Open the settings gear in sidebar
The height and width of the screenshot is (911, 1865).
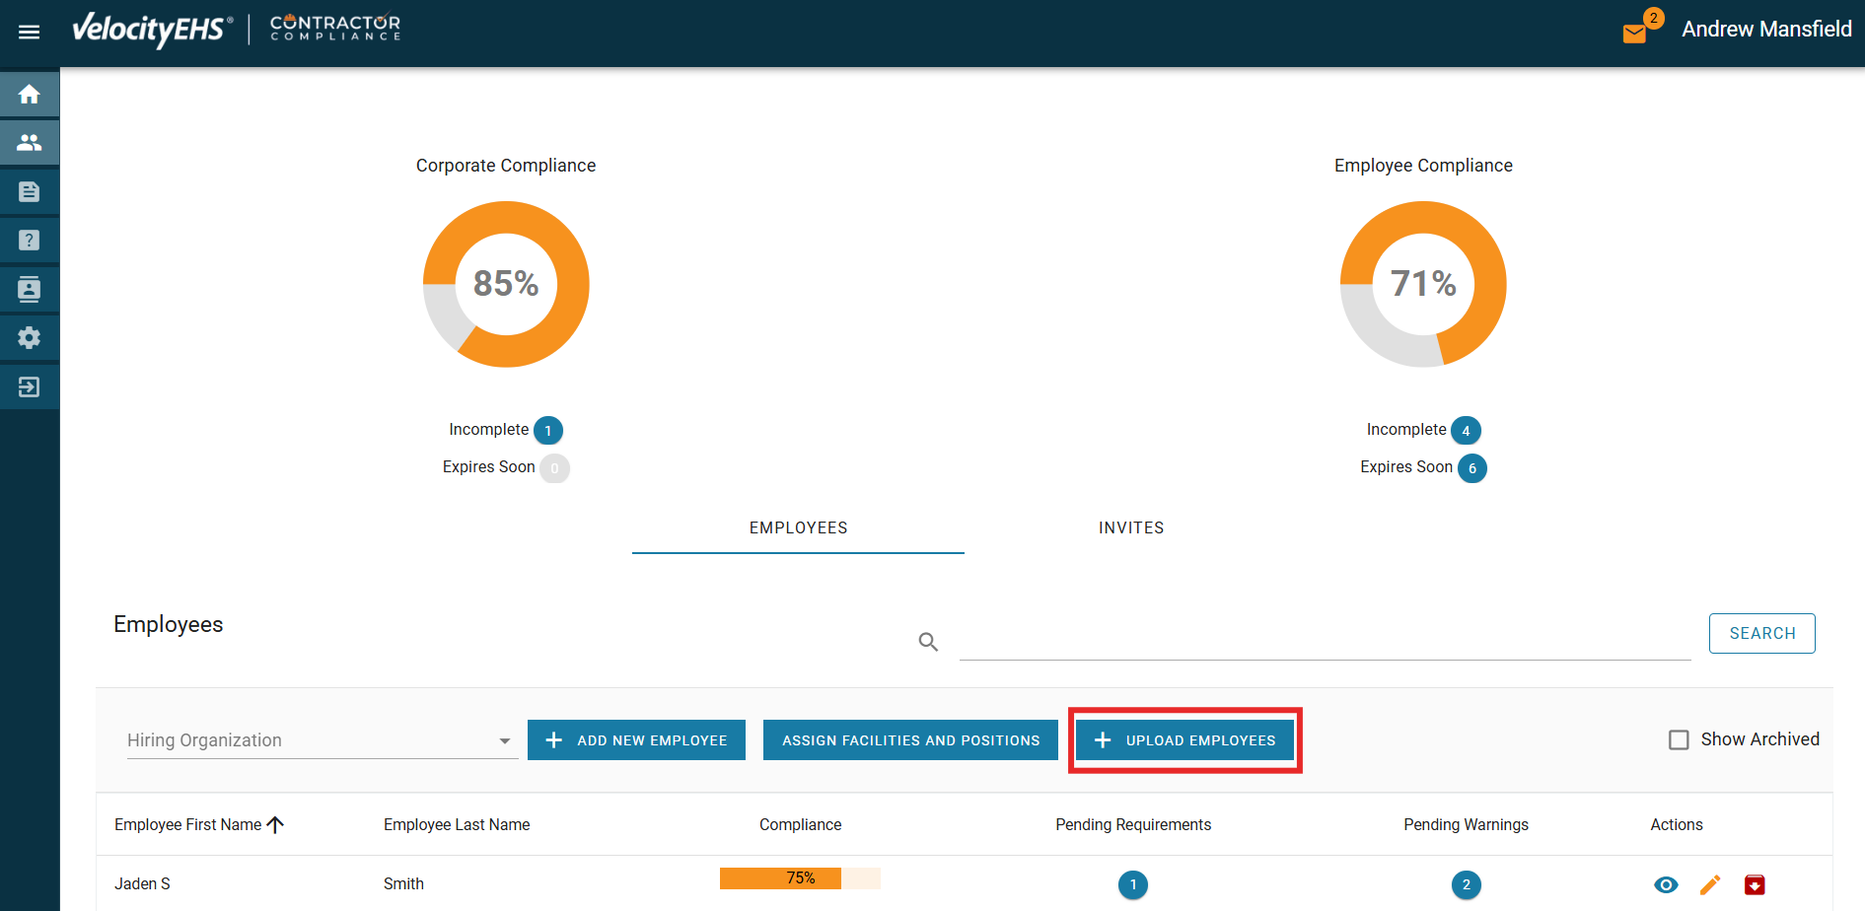tap(30, 338)
